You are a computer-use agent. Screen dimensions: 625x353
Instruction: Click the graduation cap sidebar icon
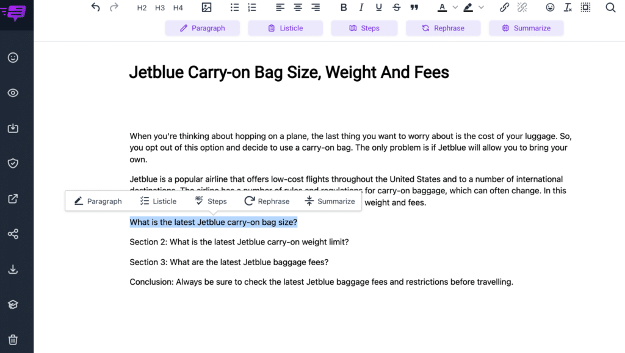(x=13, y=304)
